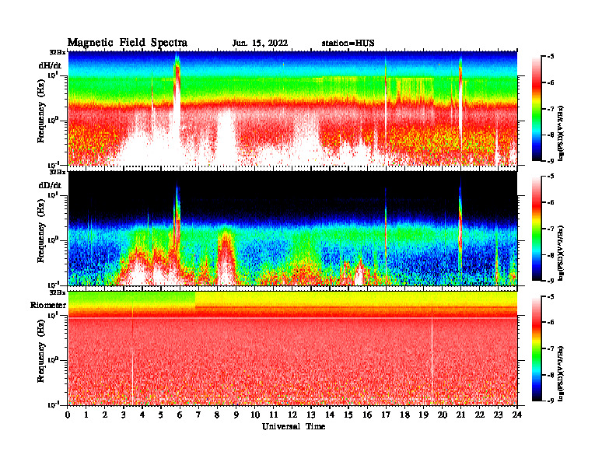Click hour tick "17" on time axis
Screen dimensions: 616x476
click(386, 415)
